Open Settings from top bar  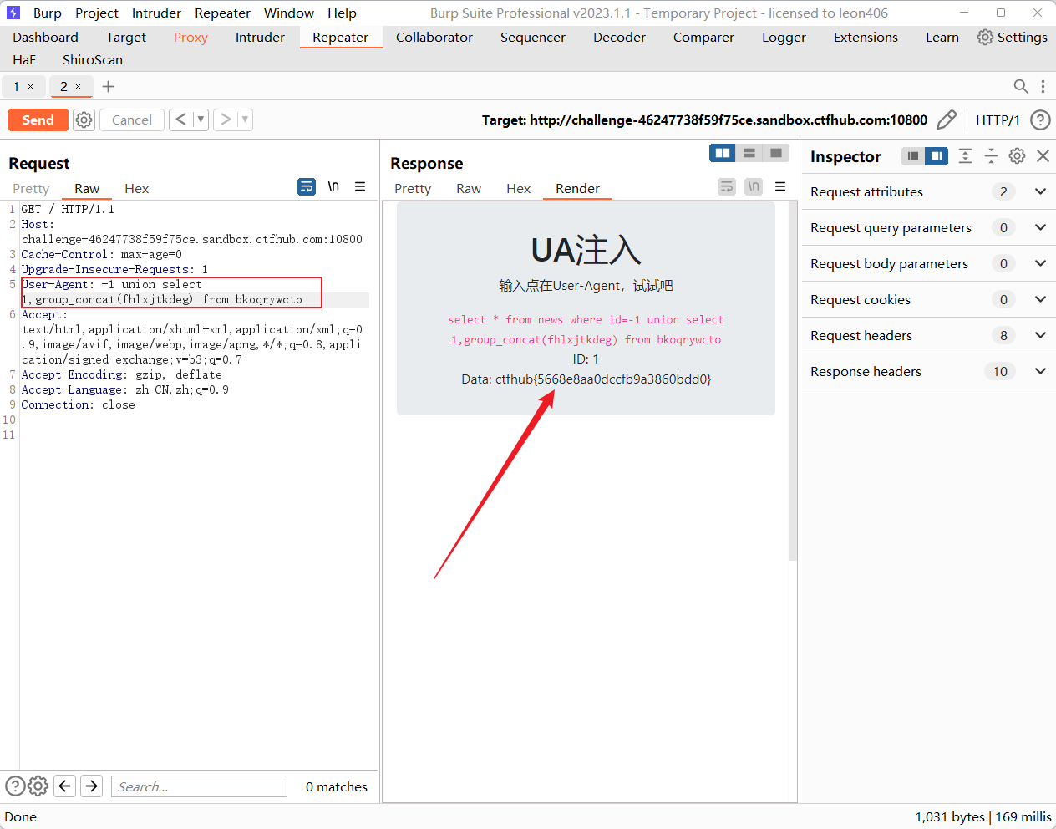click(1012, 37)
